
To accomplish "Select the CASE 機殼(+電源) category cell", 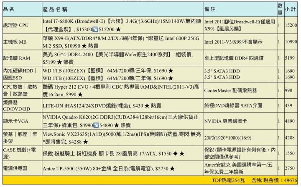I will coord(22,153).
